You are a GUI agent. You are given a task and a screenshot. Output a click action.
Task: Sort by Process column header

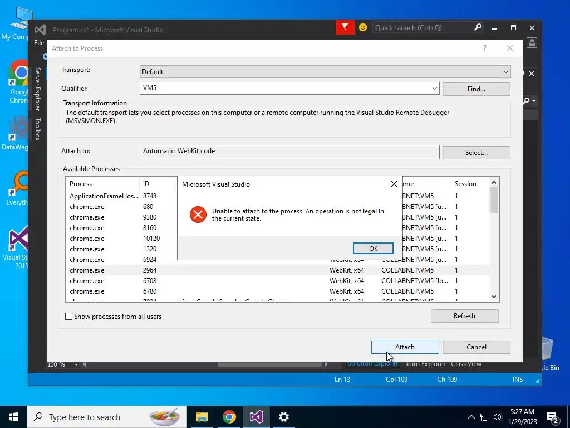point(102,184)
